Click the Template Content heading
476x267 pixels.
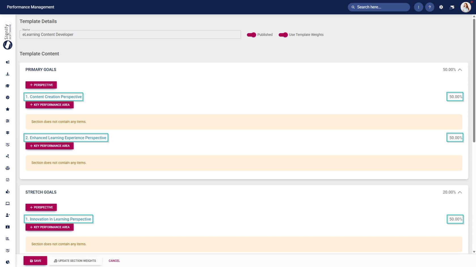[39, 54]
